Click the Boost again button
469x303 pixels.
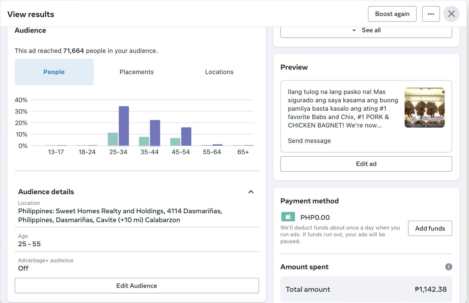392,14
